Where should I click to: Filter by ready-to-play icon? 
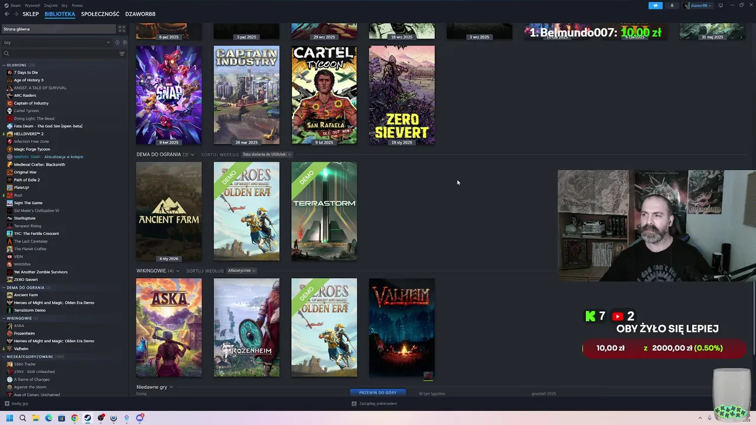124,42
